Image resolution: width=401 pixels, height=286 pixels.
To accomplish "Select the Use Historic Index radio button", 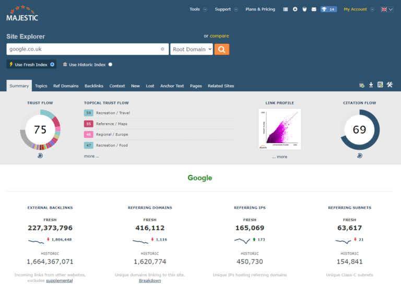I will [x=110, y=64].
